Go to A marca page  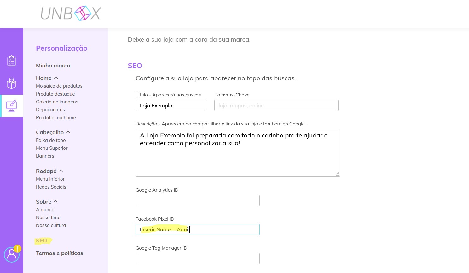(45, 210)
